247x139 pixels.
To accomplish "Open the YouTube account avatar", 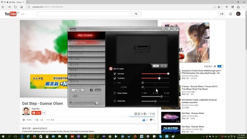I will point(238,14).
